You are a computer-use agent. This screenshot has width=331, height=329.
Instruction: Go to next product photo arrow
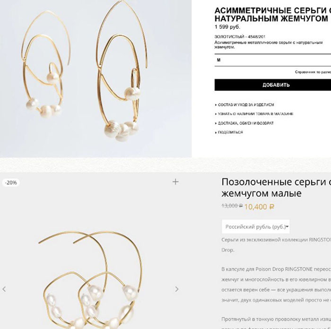177,289
